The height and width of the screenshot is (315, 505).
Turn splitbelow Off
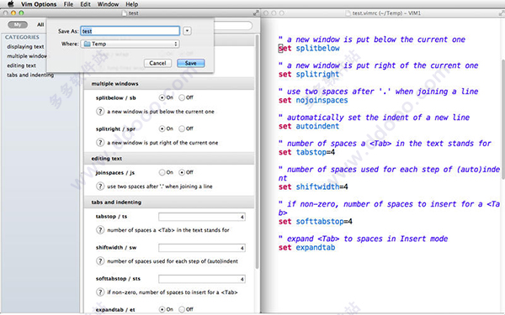[x=182, y=97]
